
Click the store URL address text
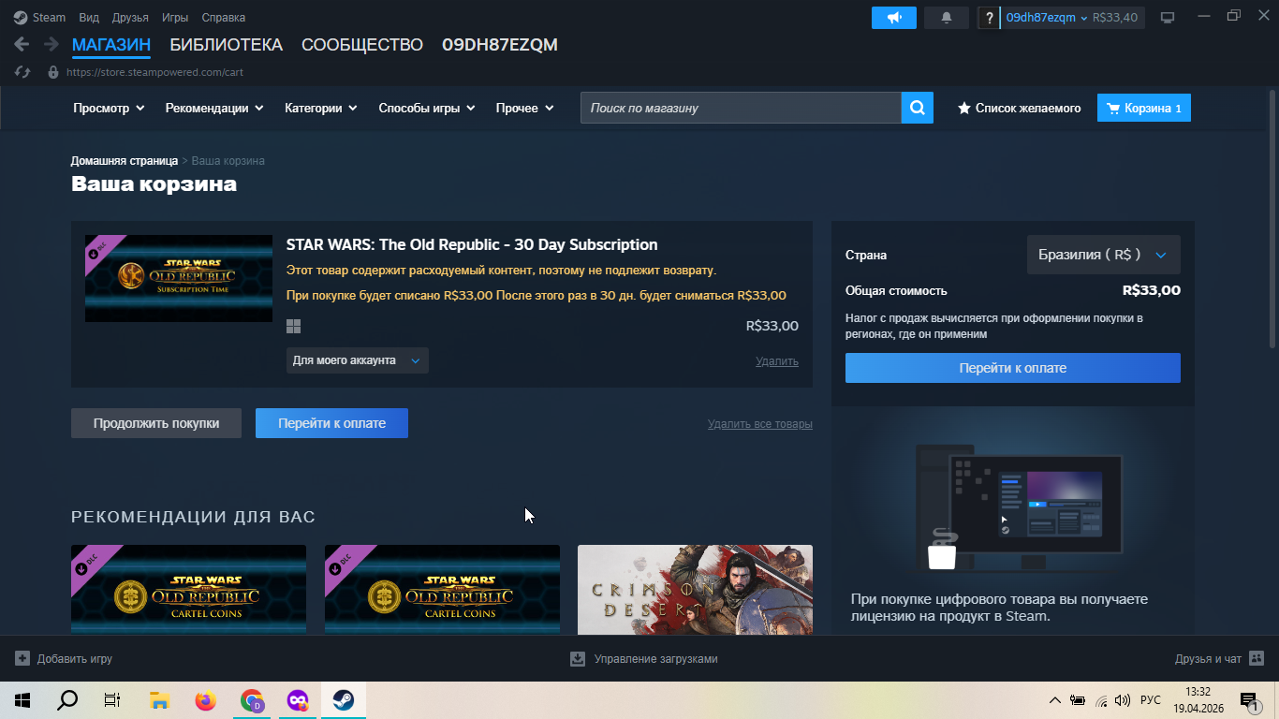(x=154, y=72)
